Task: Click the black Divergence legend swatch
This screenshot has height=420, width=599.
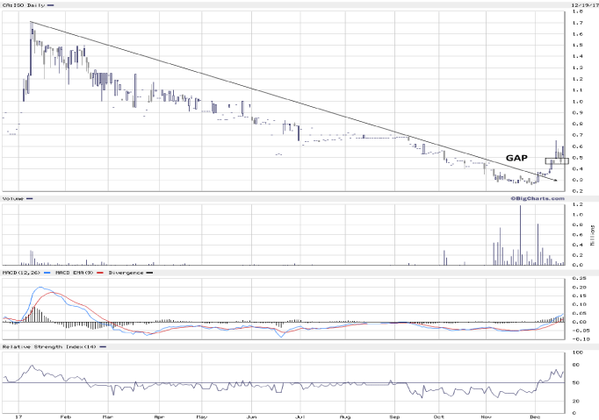Action: click(x=150, y=273)
